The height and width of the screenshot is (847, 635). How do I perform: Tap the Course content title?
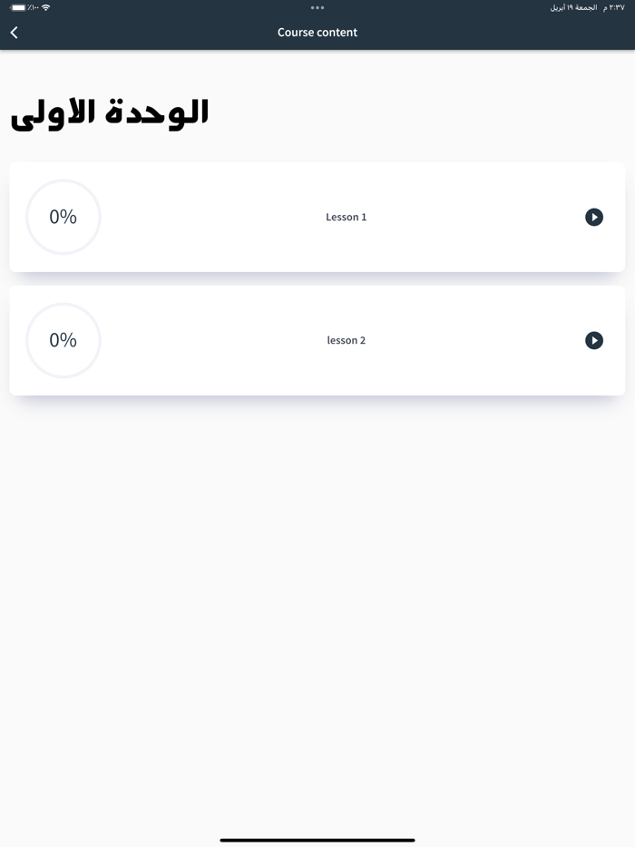pos(317,32)
